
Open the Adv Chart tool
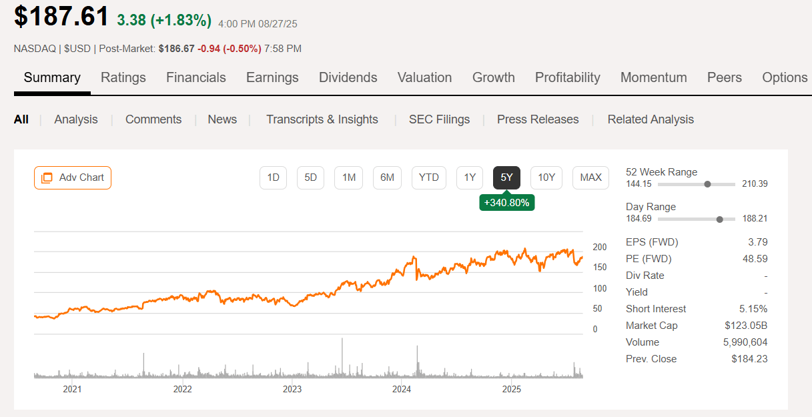[72, 177]
